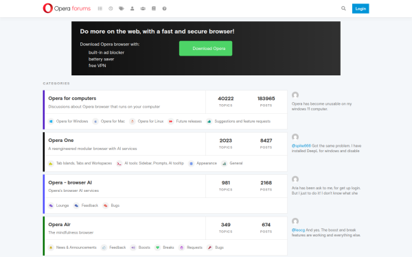Click the @leocg mention link
Image resolution: width=412 pixels, height=257 pixels.
pos(298,230)
